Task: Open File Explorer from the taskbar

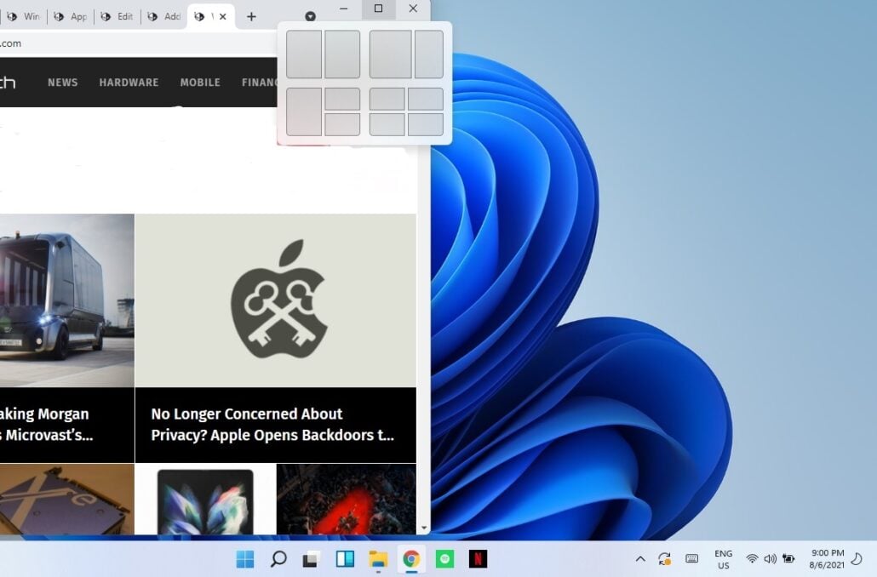Action: (377, 559)
